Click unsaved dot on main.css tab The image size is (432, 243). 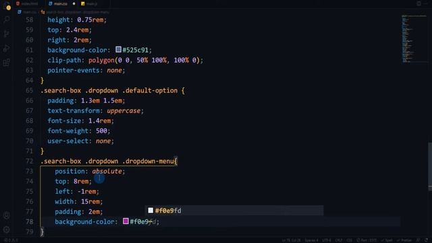tap(74, 3)
